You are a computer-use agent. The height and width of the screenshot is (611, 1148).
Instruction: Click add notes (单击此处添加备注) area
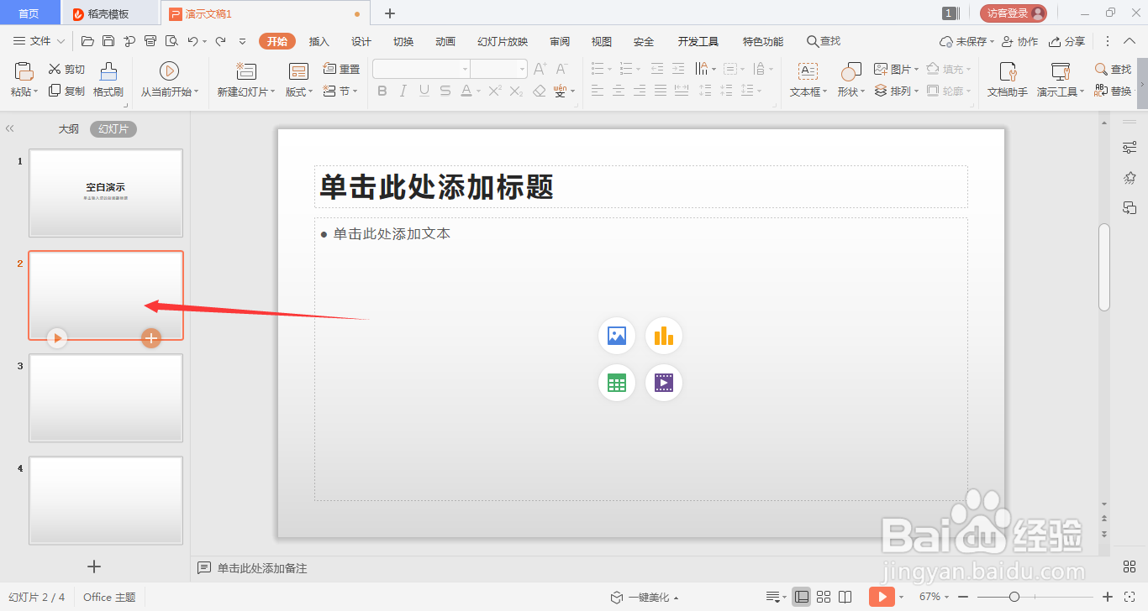pyautogui.click(x=262, y=568)
